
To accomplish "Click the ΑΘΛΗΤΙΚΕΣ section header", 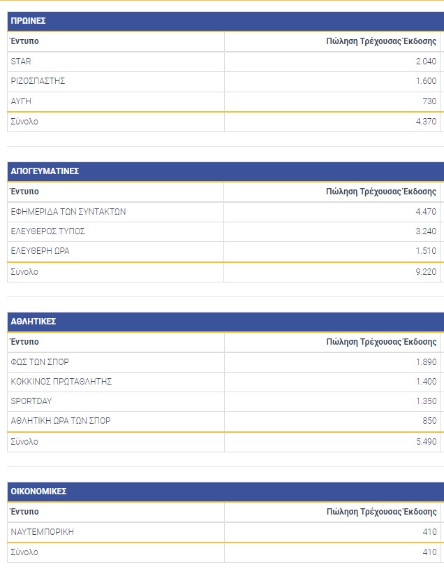I will (x=225, y=322).
